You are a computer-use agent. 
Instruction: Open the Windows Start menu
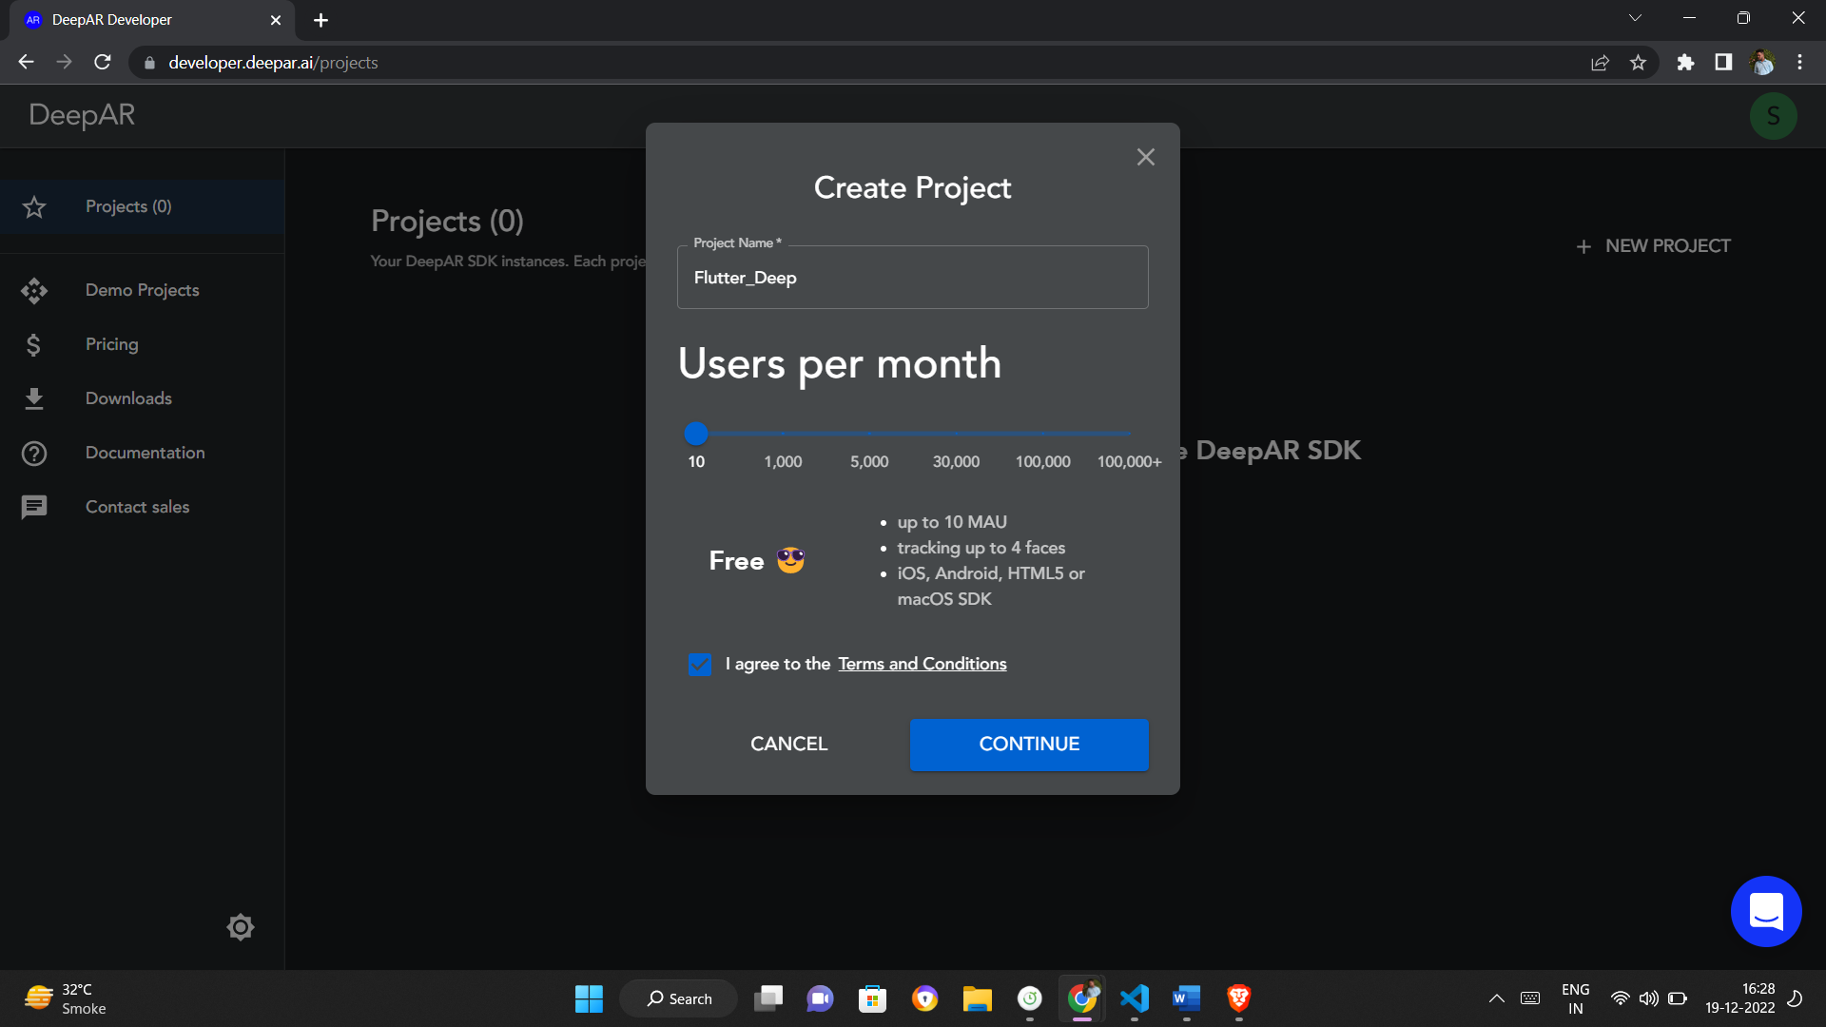[x=589, y=998]
